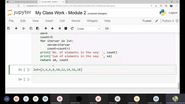Click the Python logo icon

[162, 13]
